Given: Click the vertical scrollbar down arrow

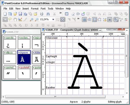Looking at the screenshot, I should click(x=127, y=93).
